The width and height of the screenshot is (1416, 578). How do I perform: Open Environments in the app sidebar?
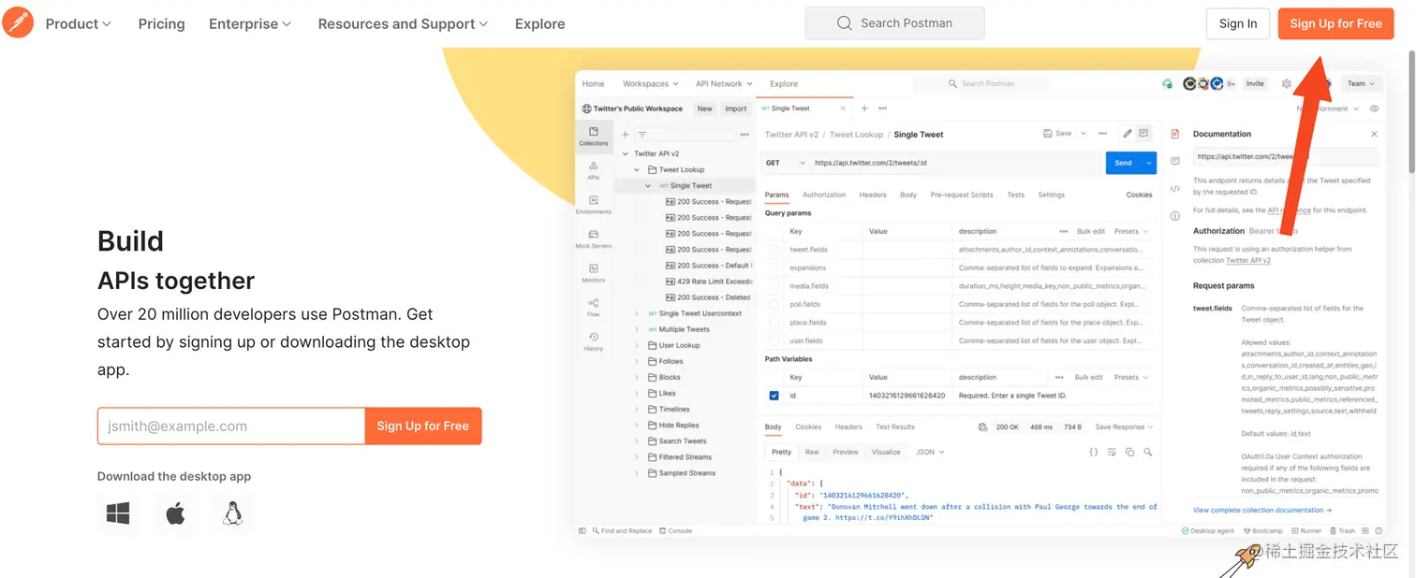click(x=593, y=205)
